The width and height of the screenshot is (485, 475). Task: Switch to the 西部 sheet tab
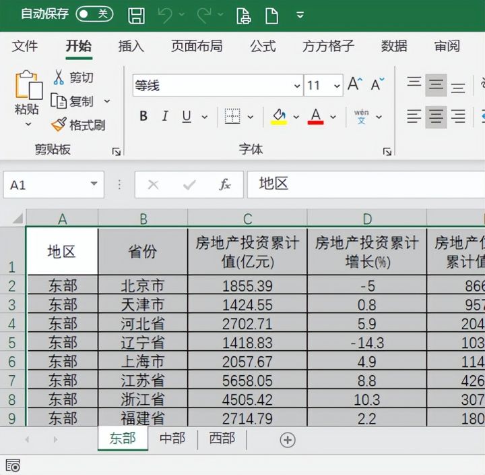pos(222,438)
